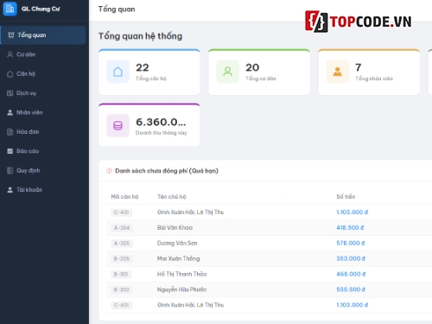Navigate to the Hóa đơn menu item
Screen dimensions: 432x324
(43, 132)
